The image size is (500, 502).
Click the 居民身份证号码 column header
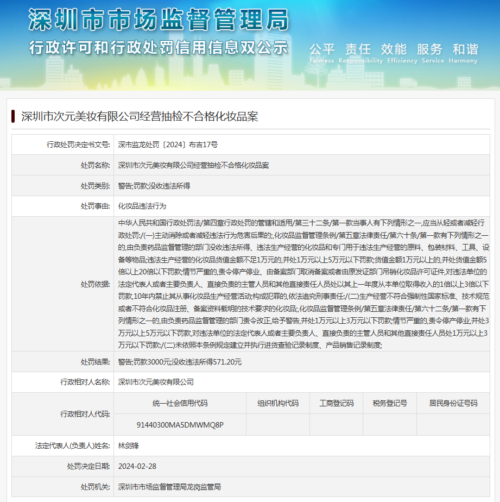[x=453, y=403]
